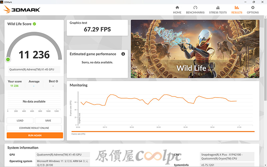Viewport: 267px width, 167px height.
Task: Click the LOAD button
Action: (20, 121)
